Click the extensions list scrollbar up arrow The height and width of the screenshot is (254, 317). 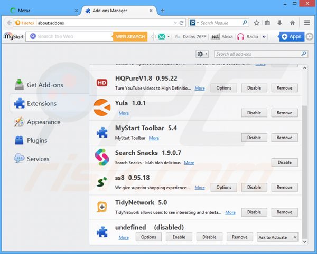pyautogui.click(x=305, y=68)
